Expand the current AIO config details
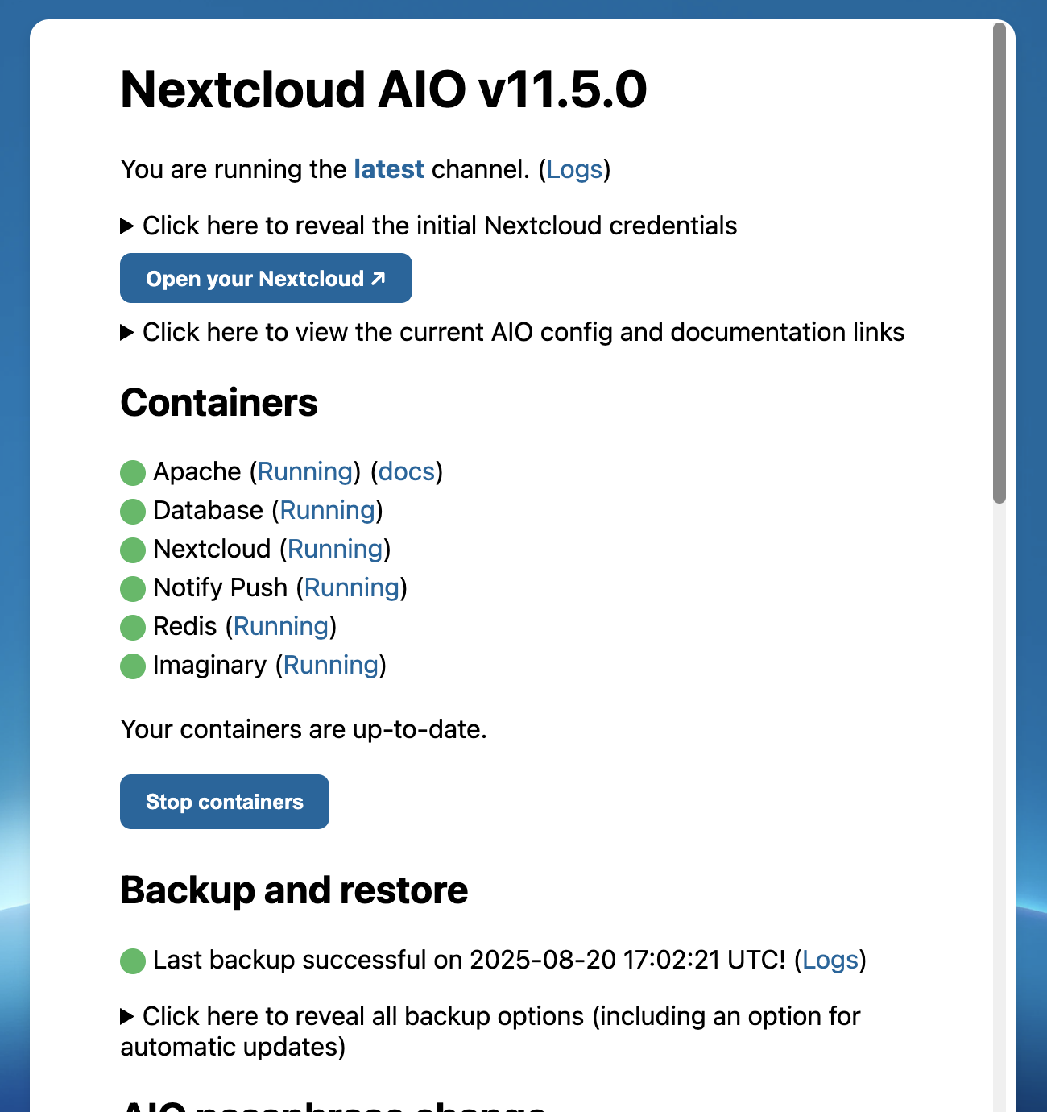1047x1112 pixels. point(523,333)
